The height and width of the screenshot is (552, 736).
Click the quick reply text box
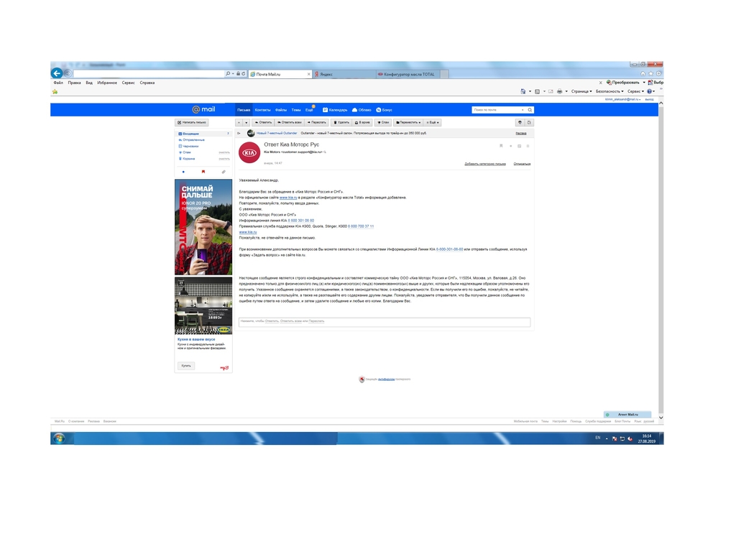click(385, 321)
